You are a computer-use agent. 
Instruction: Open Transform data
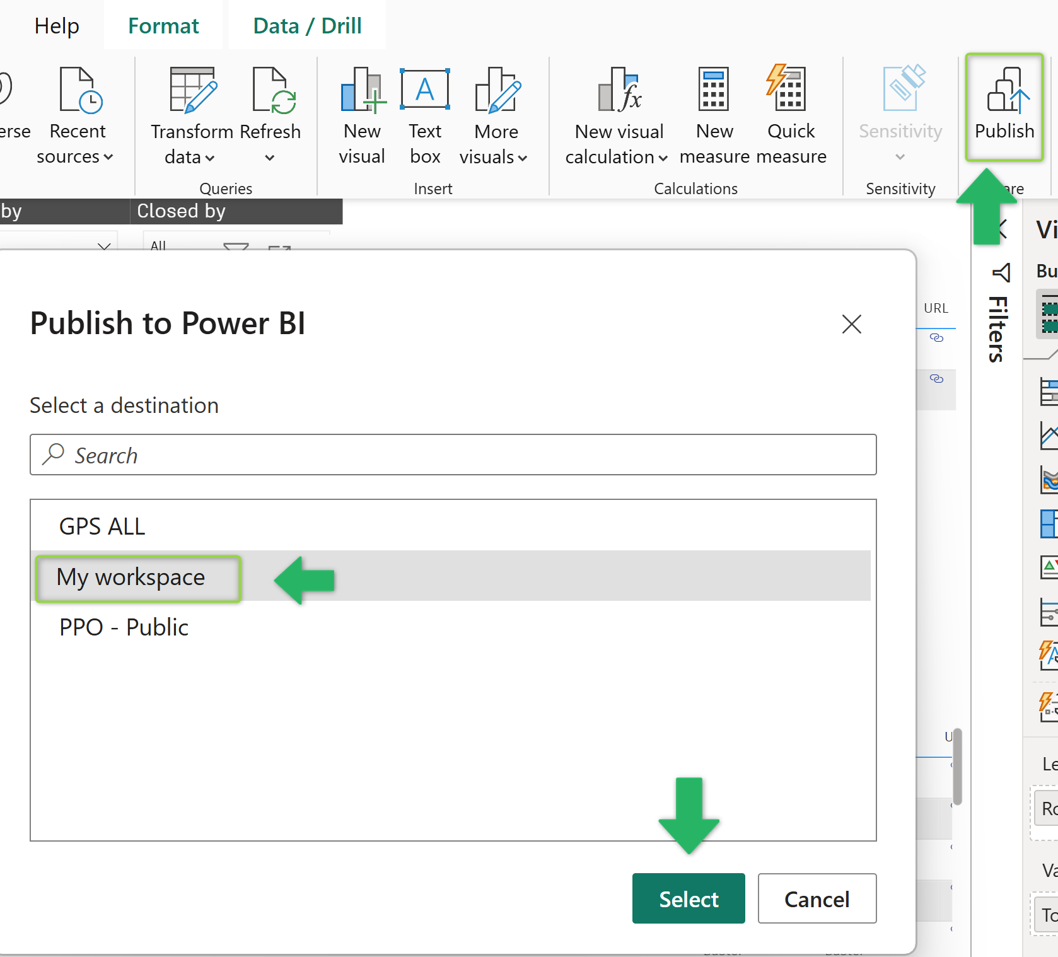pyautogui.click(x=191, y=116)
